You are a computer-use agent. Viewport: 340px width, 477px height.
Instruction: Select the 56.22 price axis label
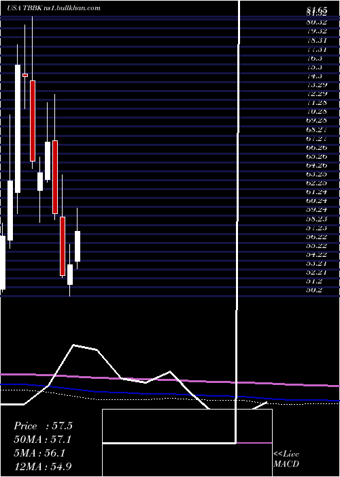pyautogui.click(x=317, y=236)
